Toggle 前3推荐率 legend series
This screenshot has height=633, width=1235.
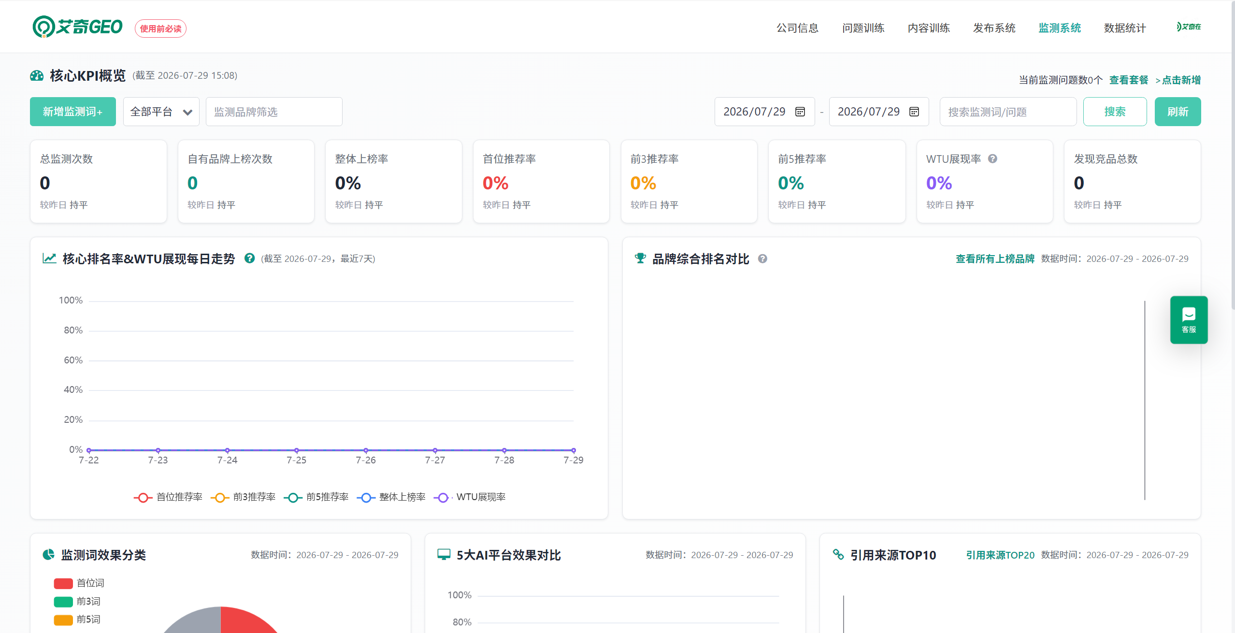(x=243, y=497)
